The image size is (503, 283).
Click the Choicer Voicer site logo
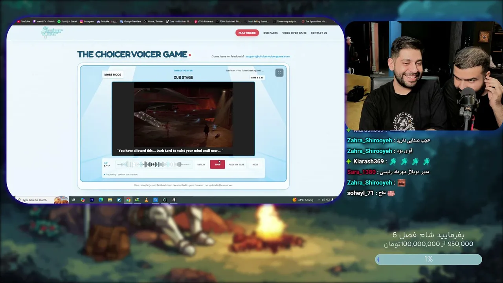click(51, 33)
